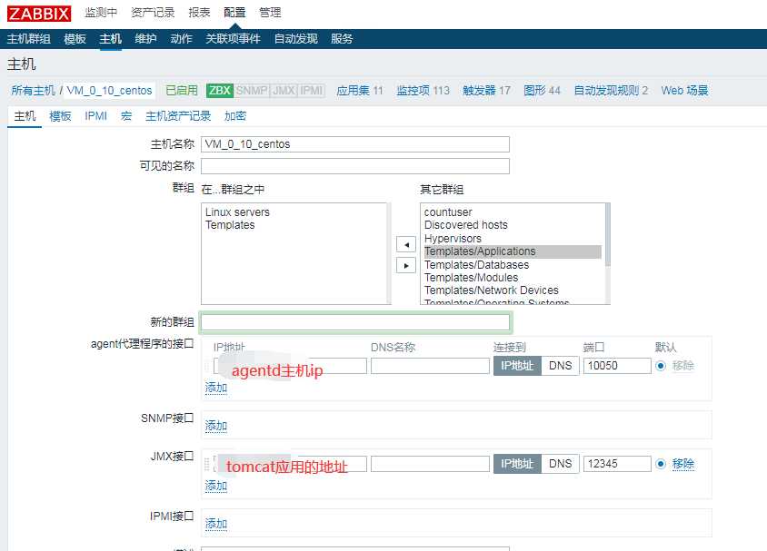Image resolution: width=767 pixels, height=551 pixels.
Task: Move selected group right with arrow button
Action: [406, 266]
